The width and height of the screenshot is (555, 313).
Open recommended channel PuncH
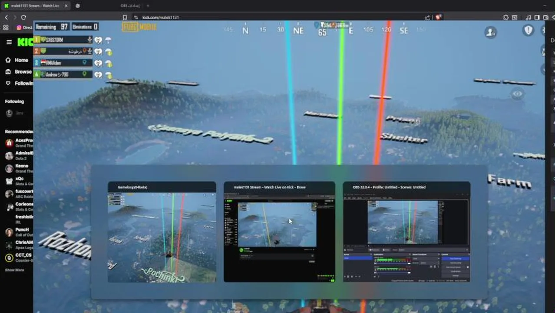pyautogui.click(x=19, y=232)
